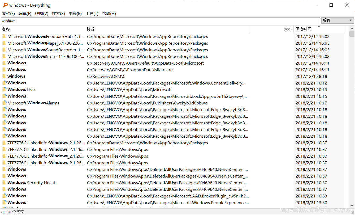Click the vertical scrollbar down arrow

[352, 206]
